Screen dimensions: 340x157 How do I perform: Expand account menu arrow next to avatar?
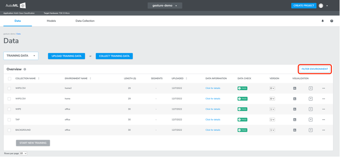click(x=327, y=6)
